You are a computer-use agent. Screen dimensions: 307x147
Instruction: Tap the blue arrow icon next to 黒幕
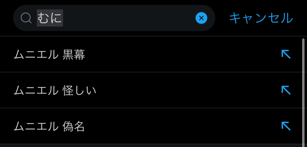click(x=286, y=54)
